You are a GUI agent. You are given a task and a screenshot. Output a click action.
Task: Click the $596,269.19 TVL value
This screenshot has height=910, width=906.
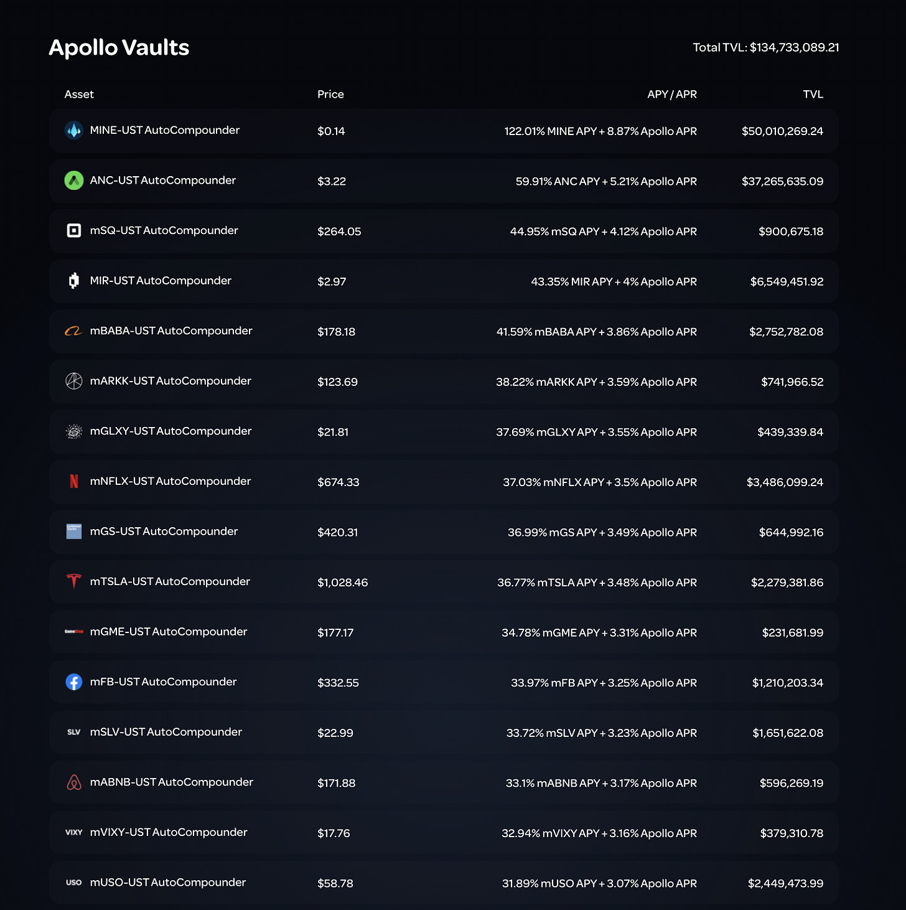click(x=792, y=784)
